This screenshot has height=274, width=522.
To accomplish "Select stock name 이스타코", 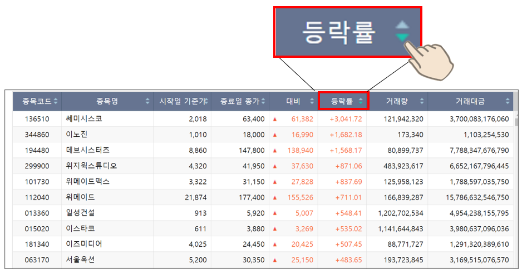I will click(x=80, y=228).
